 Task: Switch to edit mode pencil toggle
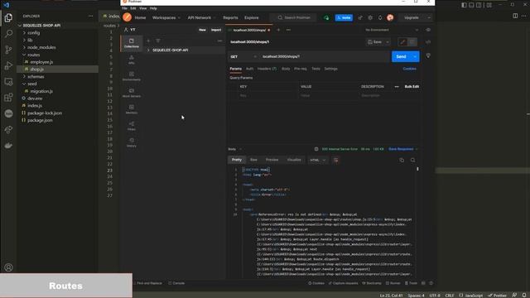pyautogui.click(x=402, y=42)
